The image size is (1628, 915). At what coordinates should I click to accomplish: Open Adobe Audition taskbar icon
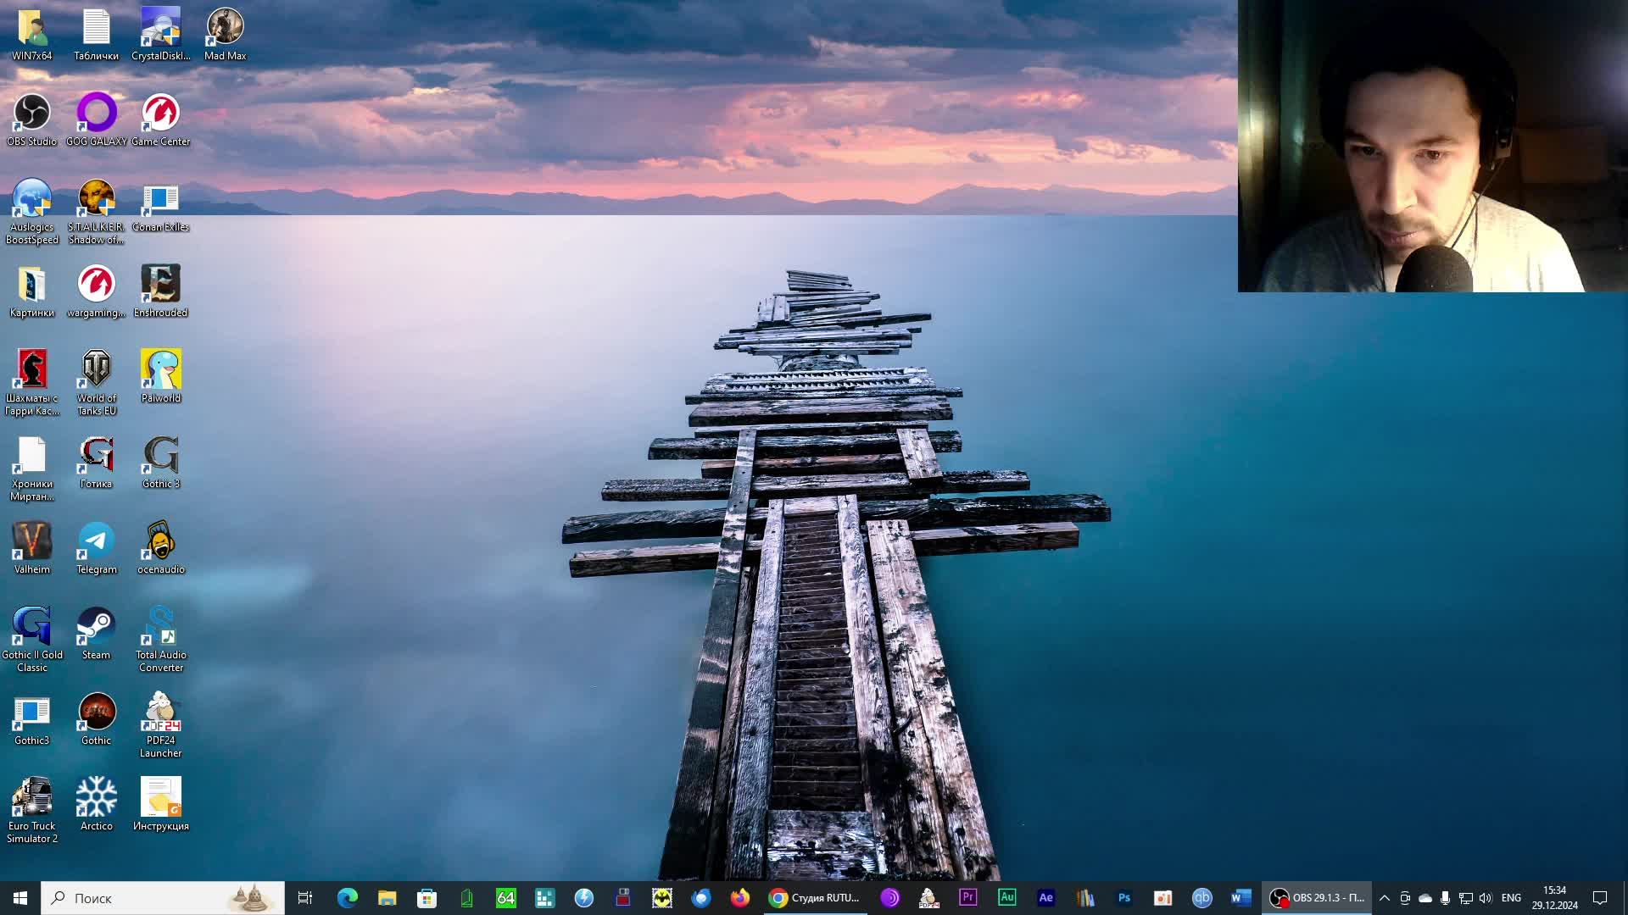tap(1006, 897)
